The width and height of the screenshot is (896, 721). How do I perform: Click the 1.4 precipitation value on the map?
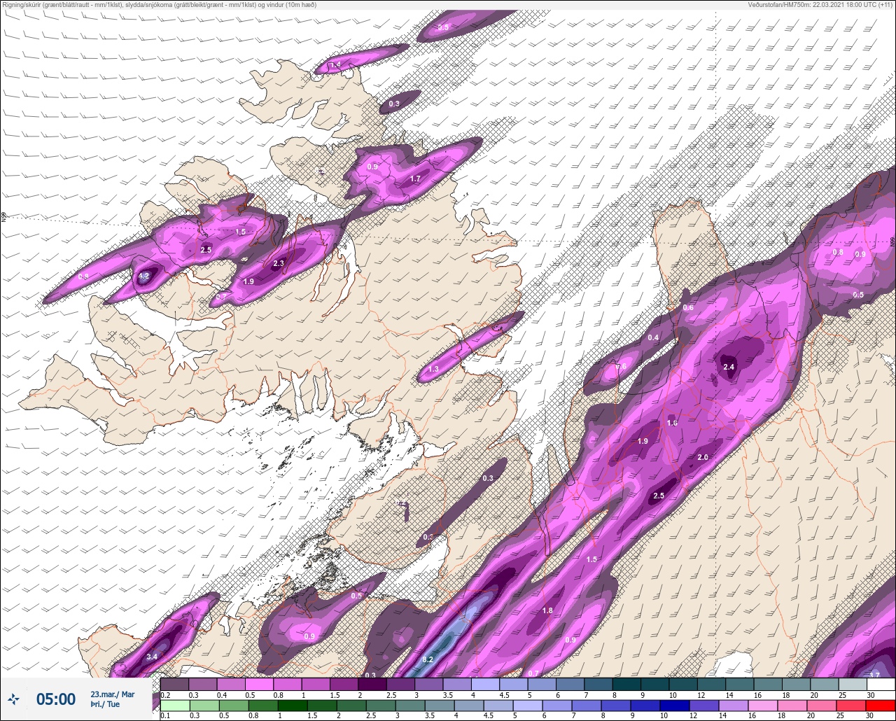pyautogui.click(x=335, y=64)
